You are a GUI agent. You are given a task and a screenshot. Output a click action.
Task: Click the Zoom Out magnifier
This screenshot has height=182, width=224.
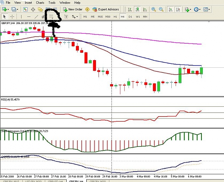point(161,9)
